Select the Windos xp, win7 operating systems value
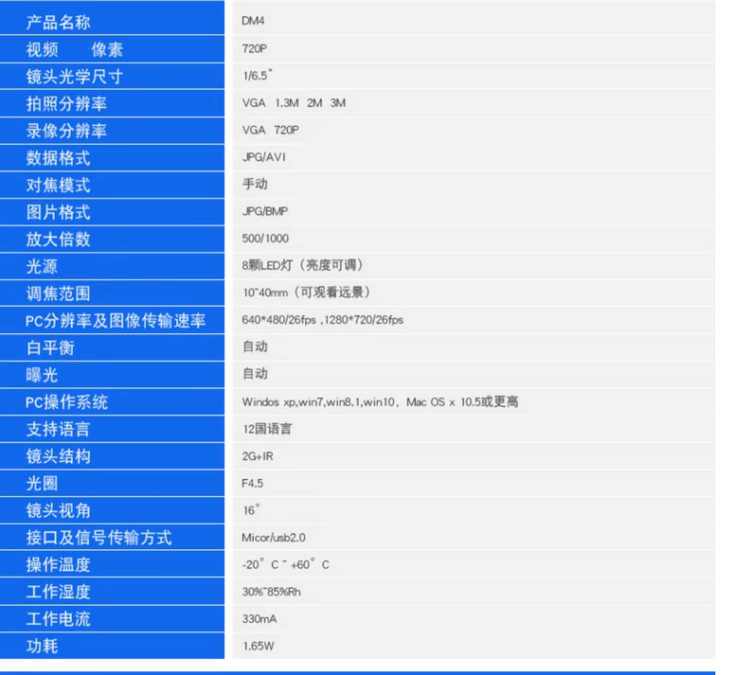 (380, 401)
